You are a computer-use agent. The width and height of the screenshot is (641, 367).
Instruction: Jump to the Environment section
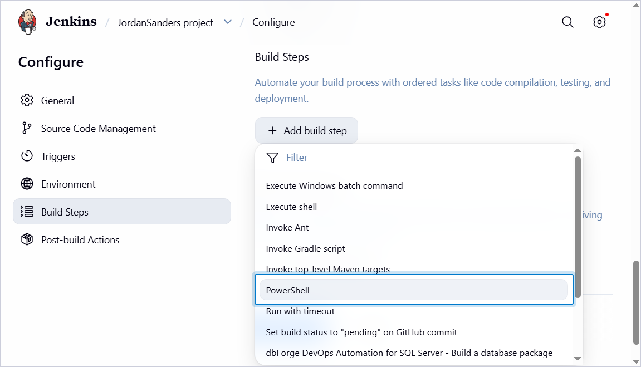click(x=122, y=184)
